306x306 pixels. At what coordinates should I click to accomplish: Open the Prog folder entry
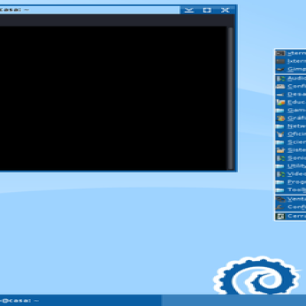coord(291,182)
